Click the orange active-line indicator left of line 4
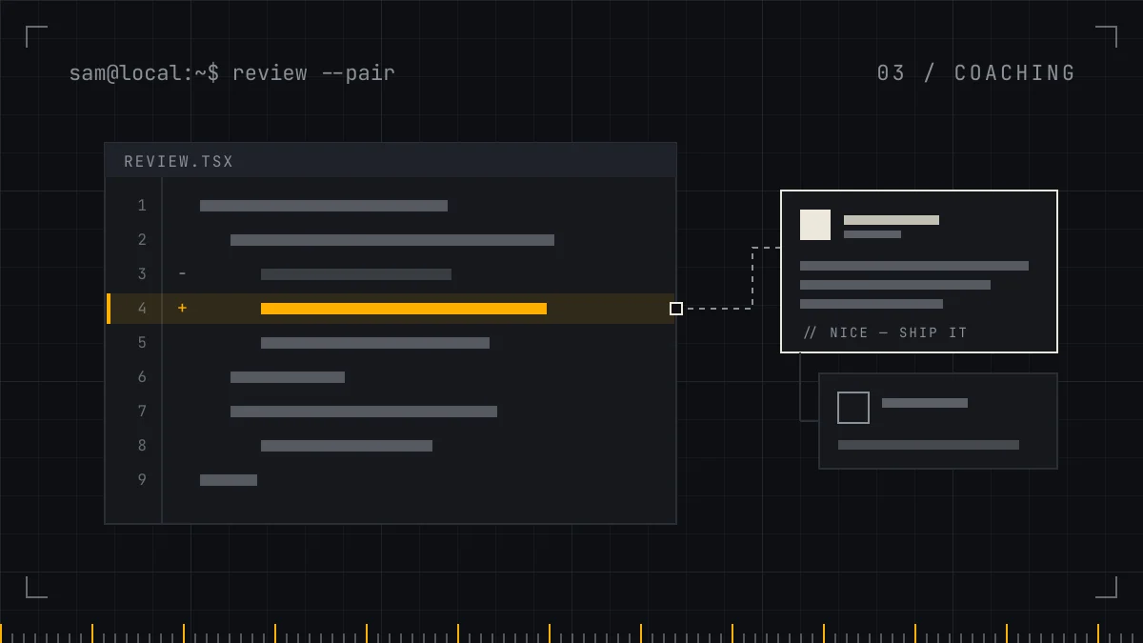The image size is (1143, 643). (x=109, y=309)
